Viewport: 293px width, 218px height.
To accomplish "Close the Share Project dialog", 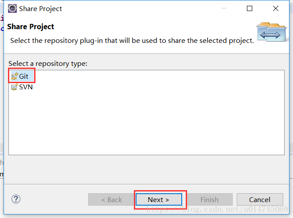I will [276, 8].
